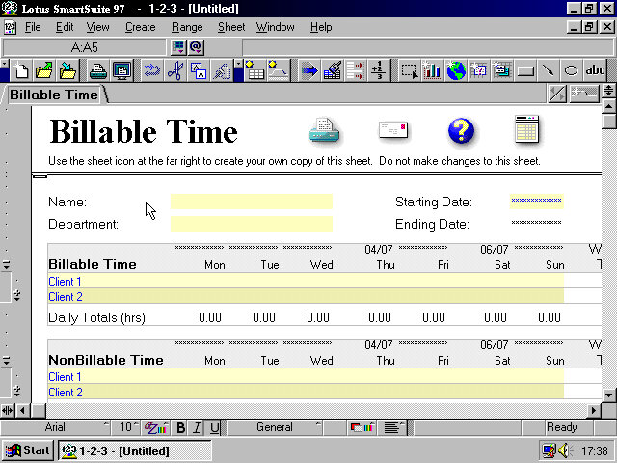This screenshot has width=617, height=463.
Task: Select the Billable Time sheet tab
Action: (x=54, y=95)
